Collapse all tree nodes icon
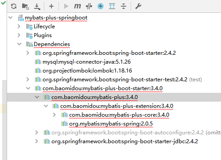This screenshot has height=160, width=221. tap(124, 6)
